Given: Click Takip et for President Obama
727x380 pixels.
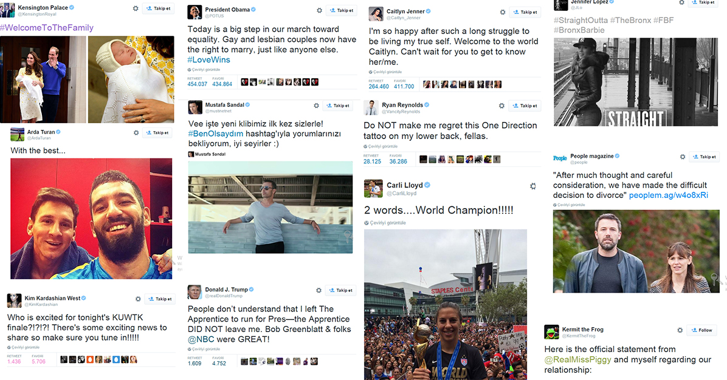Looking at the screenshot, I should 341,10.
